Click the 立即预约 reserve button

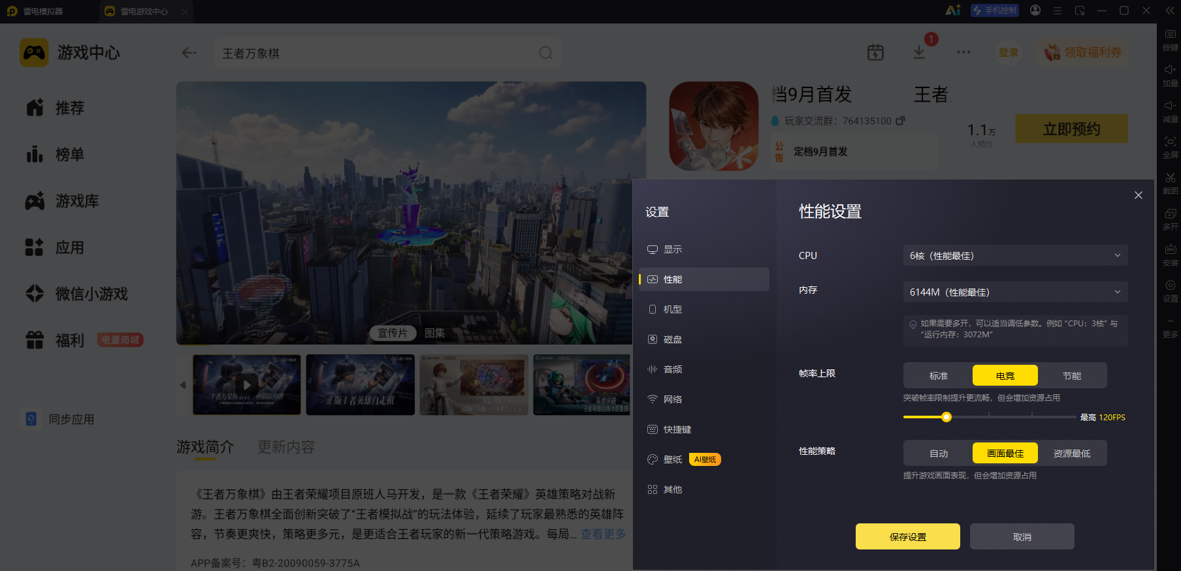[x=1072, y=129]
